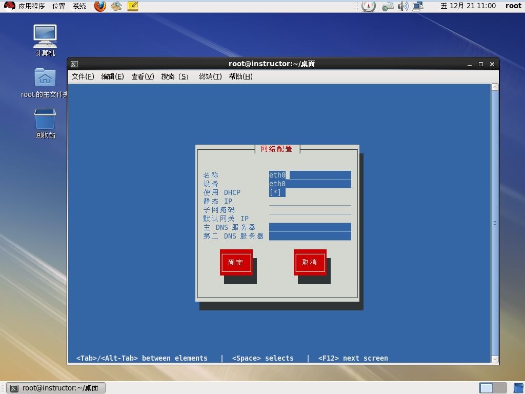Click the 确定 OK button

coord(236,262)
